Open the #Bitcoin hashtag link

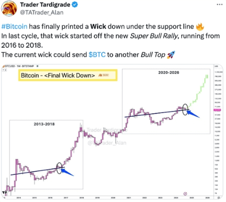(x=14, y=27)
